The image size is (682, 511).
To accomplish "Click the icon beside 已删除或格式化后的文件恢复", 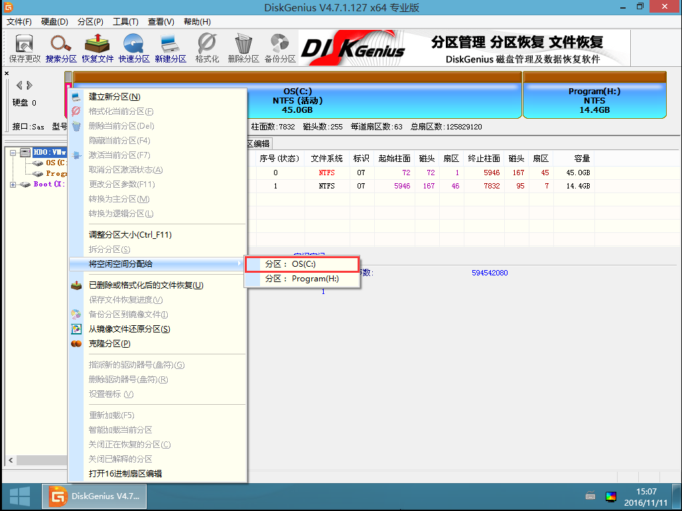I will point(76,285).
